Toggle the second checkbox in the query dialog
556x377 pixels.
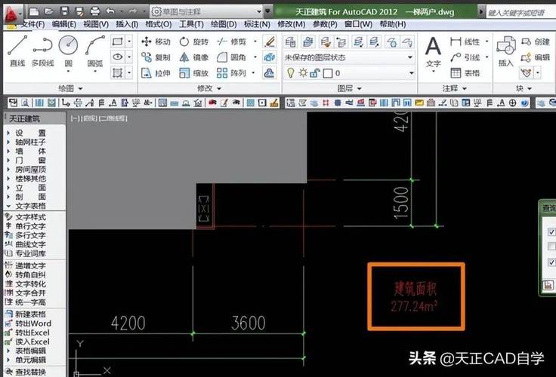(x=551, y=247)
